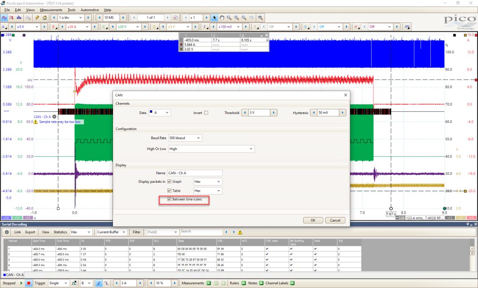Click the Notes green icon
Viewport: 478px width, 288px height.
pos(261,283)
